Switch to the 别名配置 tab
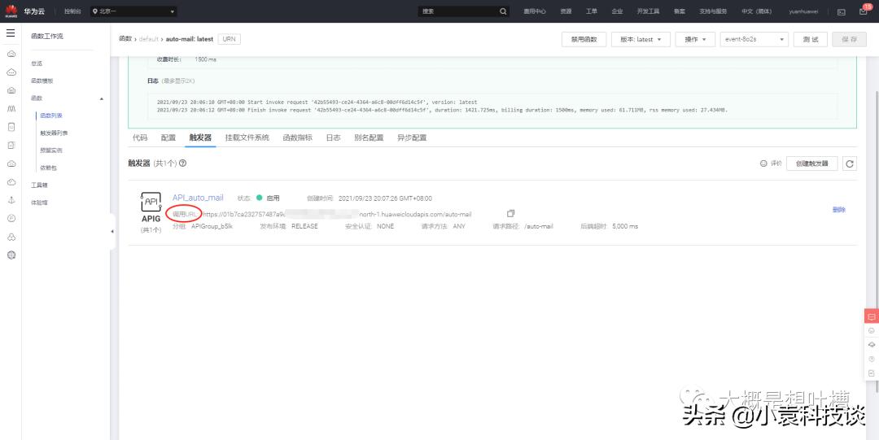 [369, 137]
